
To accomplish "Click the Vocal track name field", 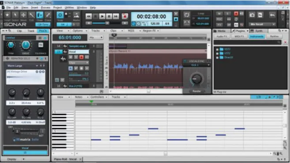I will [79, 52].
